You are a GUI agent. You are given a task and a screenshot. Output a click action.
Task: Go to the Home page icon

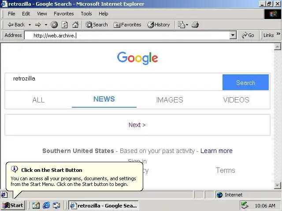pos(75,25)
